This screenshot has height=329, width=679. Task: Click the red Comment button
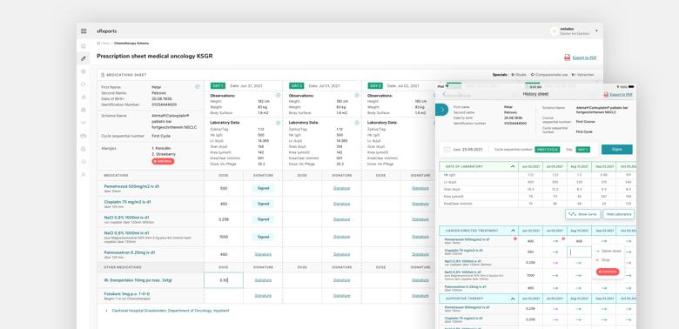(x=608, y=272)
